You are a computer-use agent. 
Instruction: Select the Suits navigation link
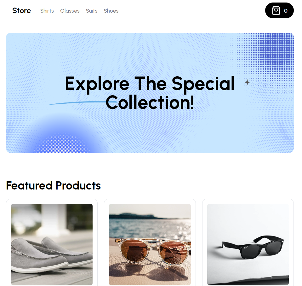[x=92, y=11]
